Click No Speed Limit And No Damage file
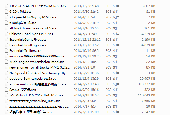This screenshot has width=170, height=115. click(39, 73)
